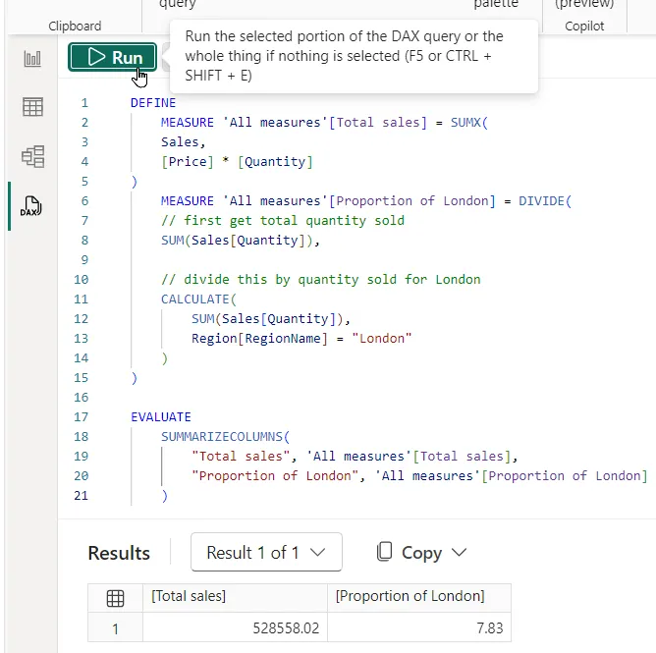Click line number 17 in the editor gutter
This screenshot has height=653, width=656.
(80, 416)
